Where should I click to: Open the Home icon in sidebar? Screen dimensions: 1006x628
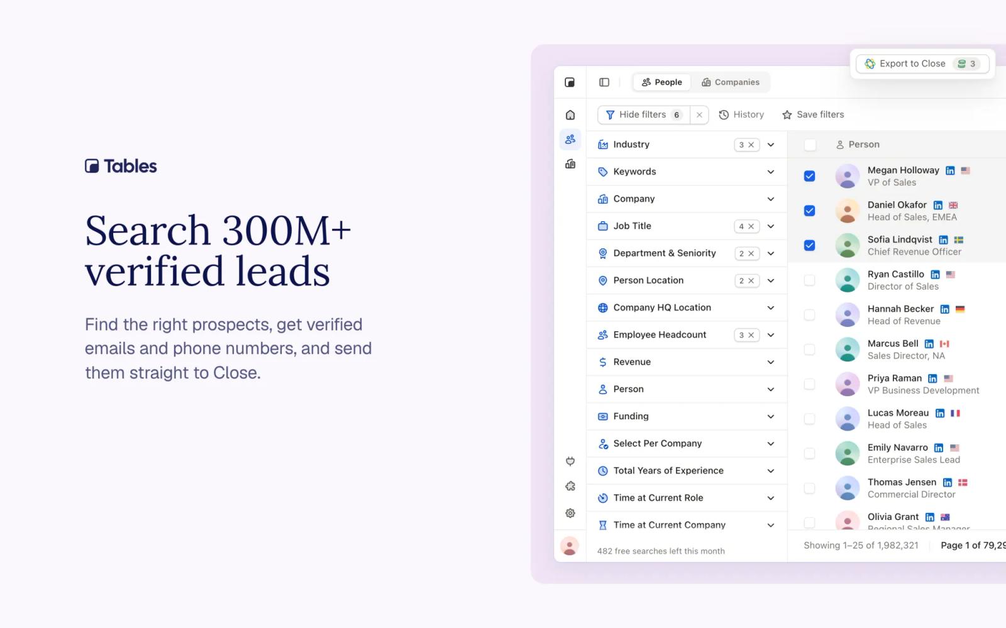coord(570,115)
